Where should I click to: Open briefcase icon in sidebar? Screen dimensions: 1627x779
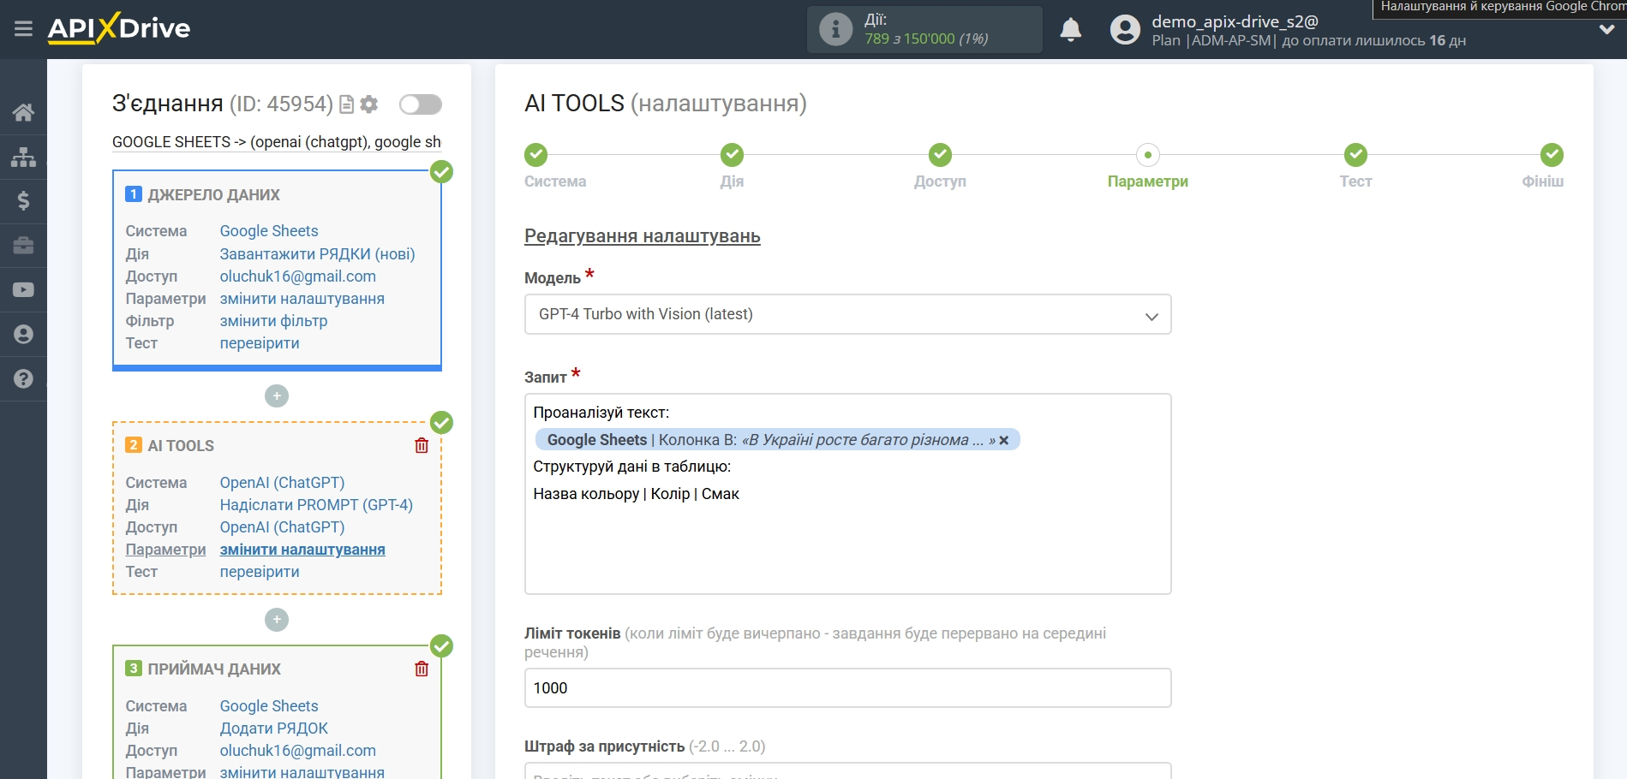tap(23, 246)
